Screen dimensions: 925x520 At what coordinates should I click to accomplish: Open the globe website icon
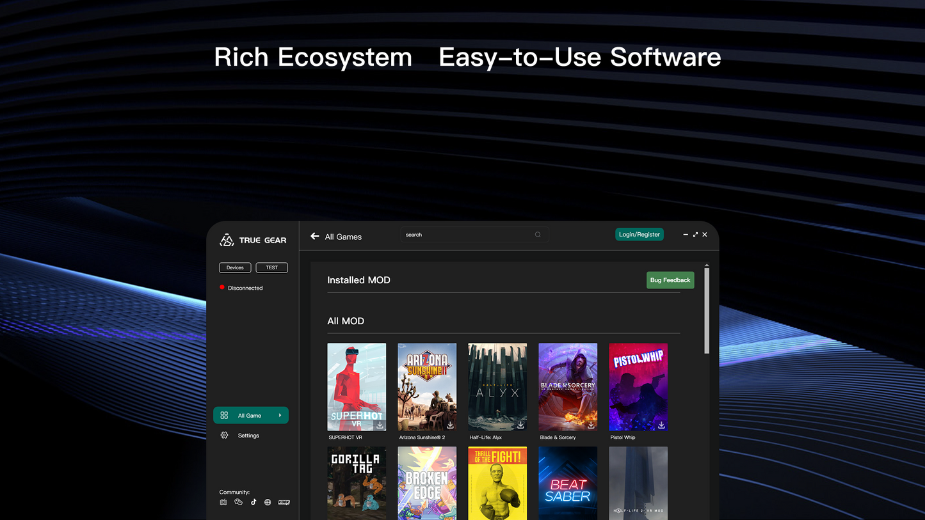[x=268, y=502]
